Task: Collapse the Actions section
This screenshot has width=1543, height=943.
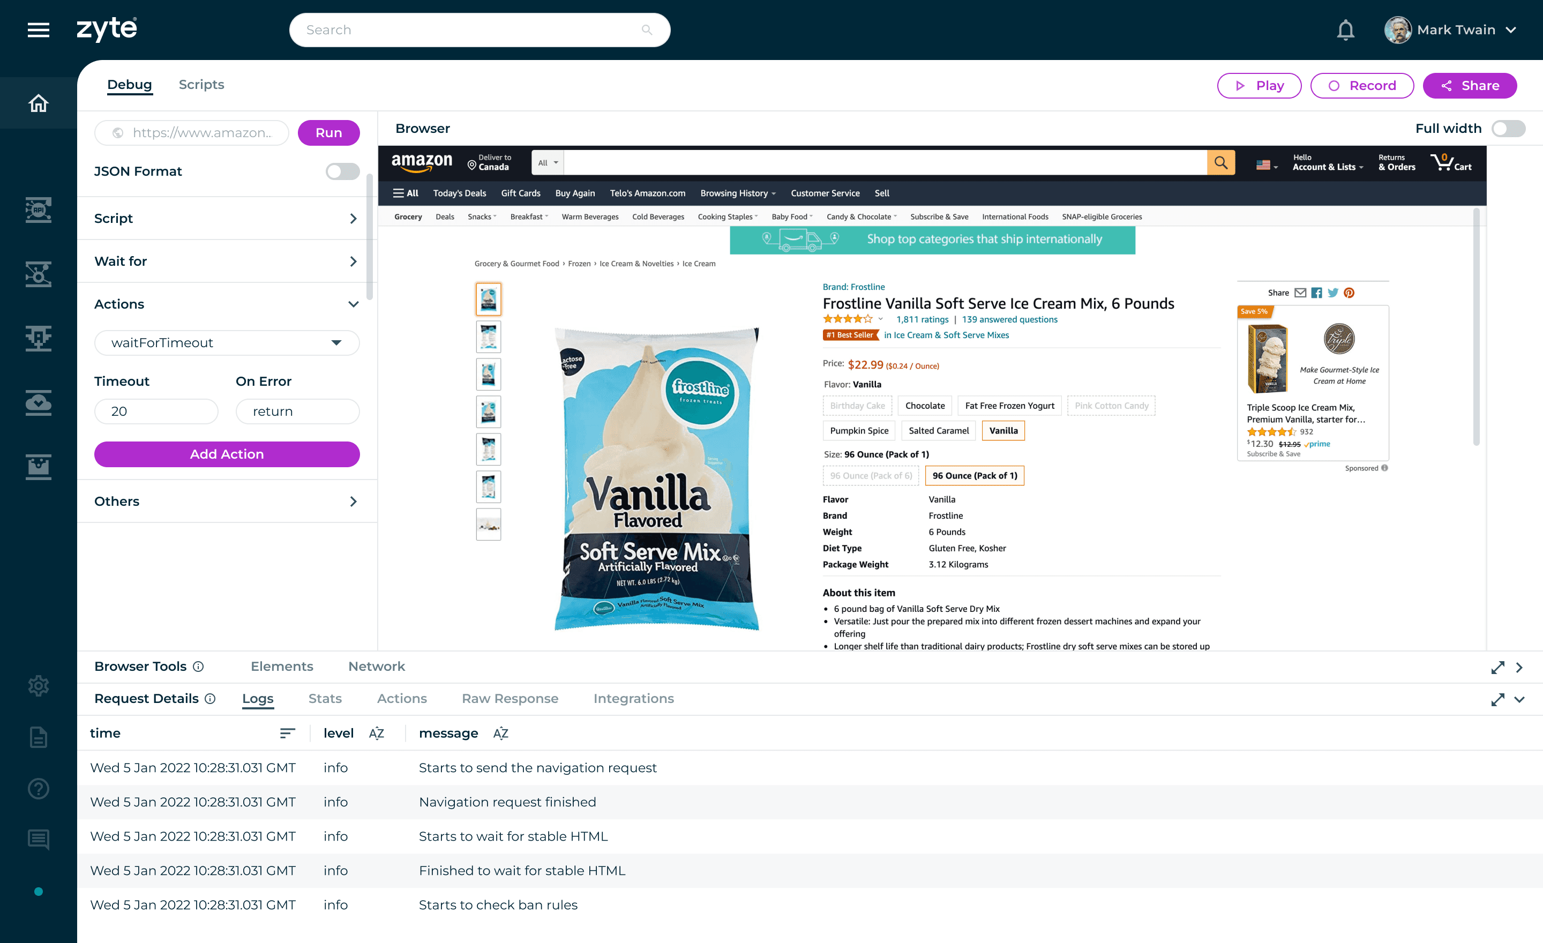Action: [353, 304]
